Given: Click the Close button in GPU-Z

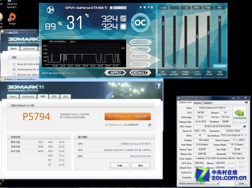Looking at the screenshot, I should pyautogui.click(x=241, y=183).
